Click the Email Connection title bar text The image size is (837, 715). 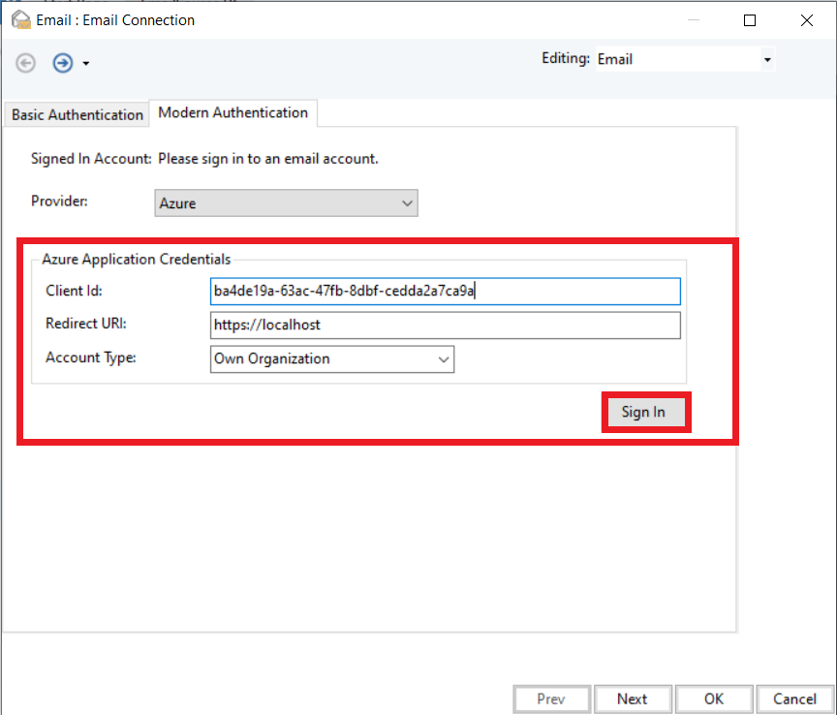click(x=115, y=20)
